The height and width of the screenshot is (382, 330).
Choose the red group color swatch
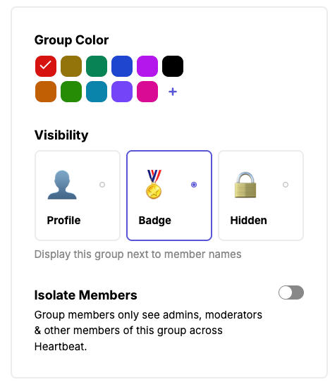click(x=46, y=66)
